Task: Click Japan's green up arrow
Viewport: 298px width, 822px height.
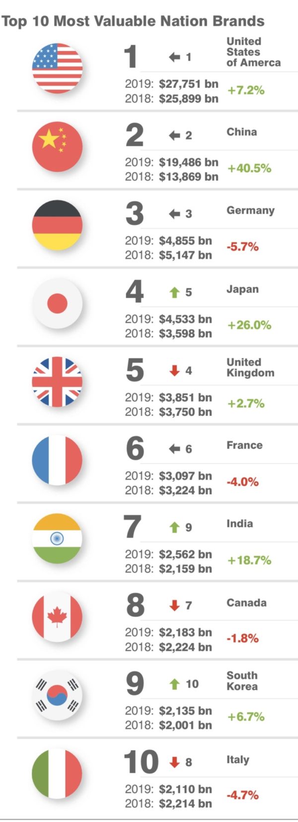Action: coord(174,292)
